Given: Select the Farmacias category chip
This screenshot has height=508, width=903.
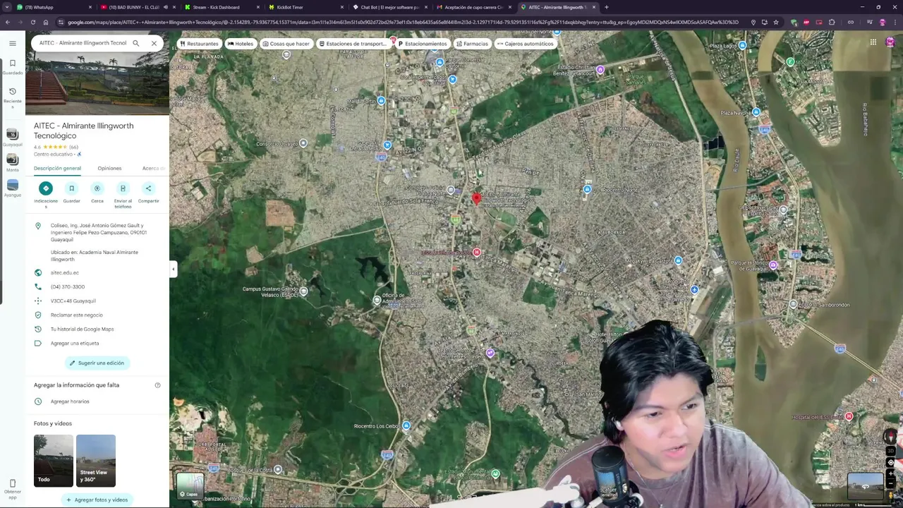Looking at the screenshot, I should pos(472,44).
